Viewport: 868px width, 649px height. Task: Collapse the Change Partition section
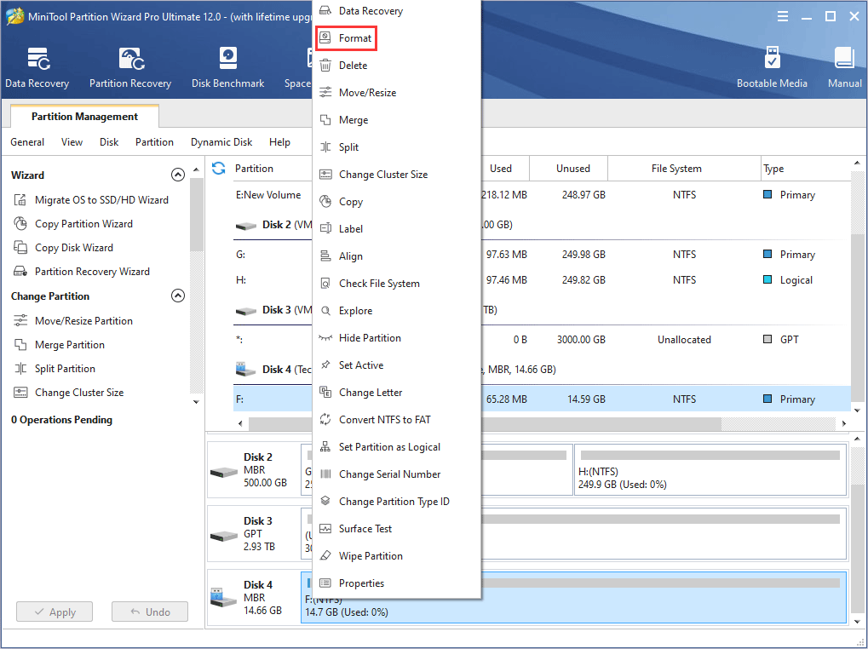[178, 296]
